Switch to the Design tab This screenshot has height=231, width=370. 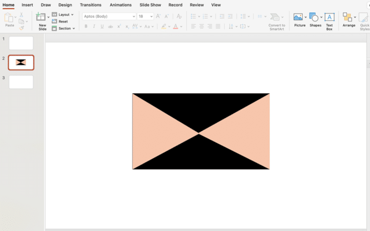(65, 5)
